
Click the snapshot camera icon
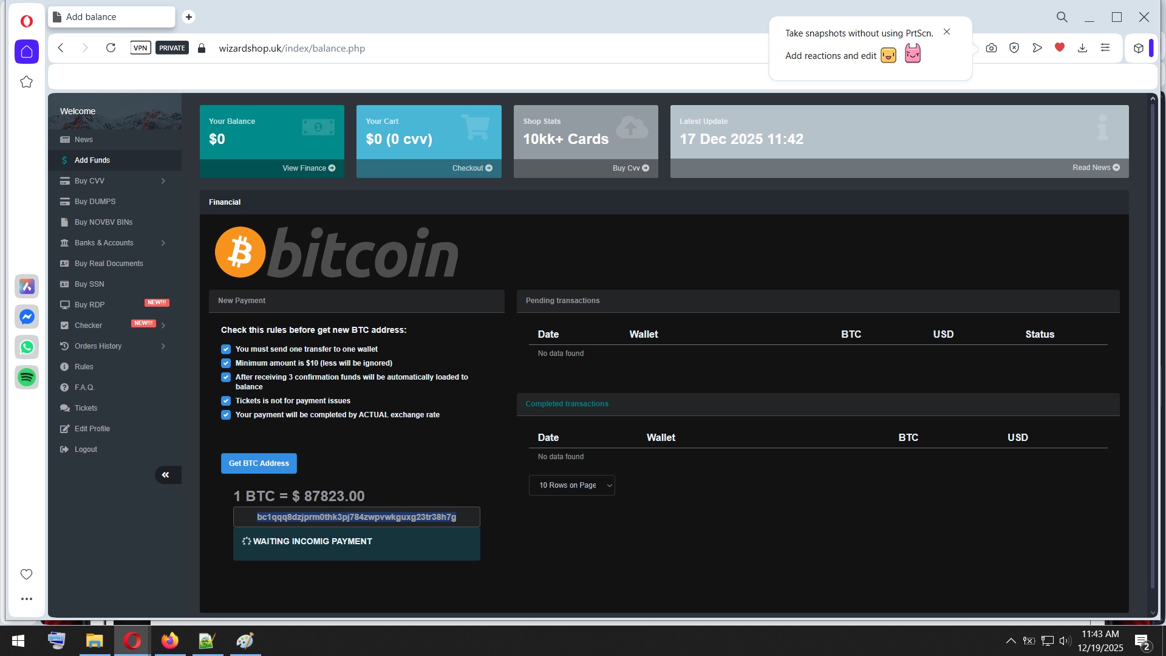[x=991, y=48]
